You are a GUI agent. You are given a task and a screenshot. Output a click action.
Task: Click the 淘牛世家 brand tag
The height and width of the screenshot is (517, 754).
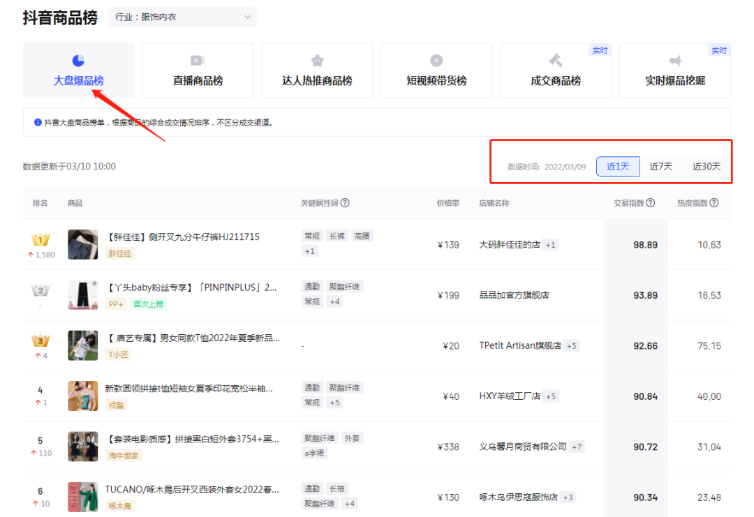pyautogui.click(x=124, y=456)
